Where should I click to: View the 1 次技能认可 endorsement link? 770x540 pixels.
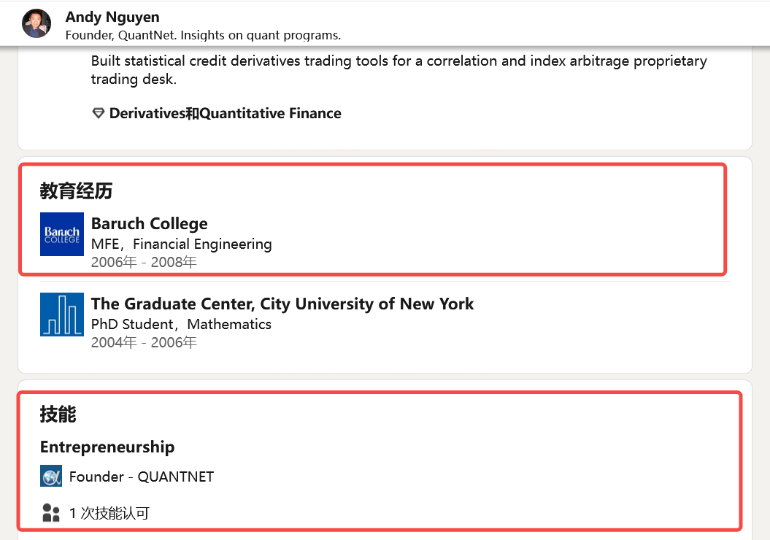(109, 513)
